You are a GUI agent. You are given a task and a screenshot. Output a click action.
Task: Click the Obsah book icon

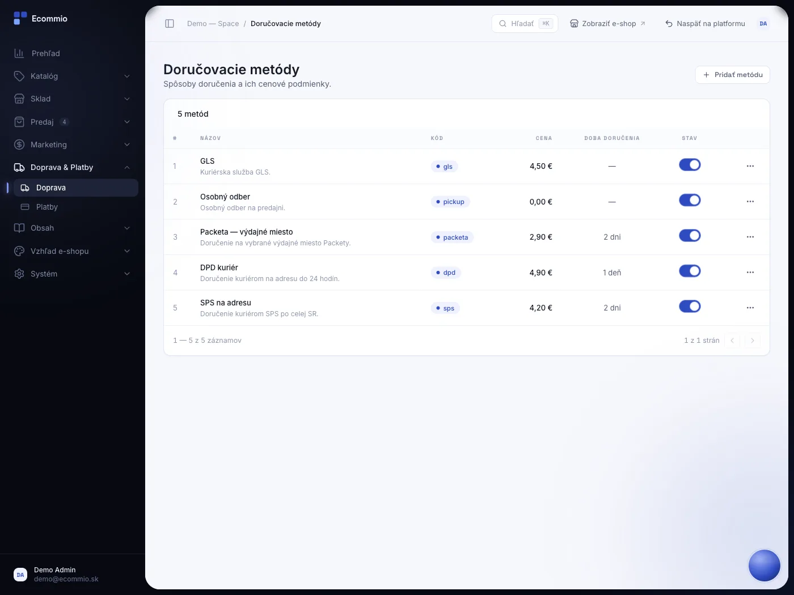click(19, 228)
